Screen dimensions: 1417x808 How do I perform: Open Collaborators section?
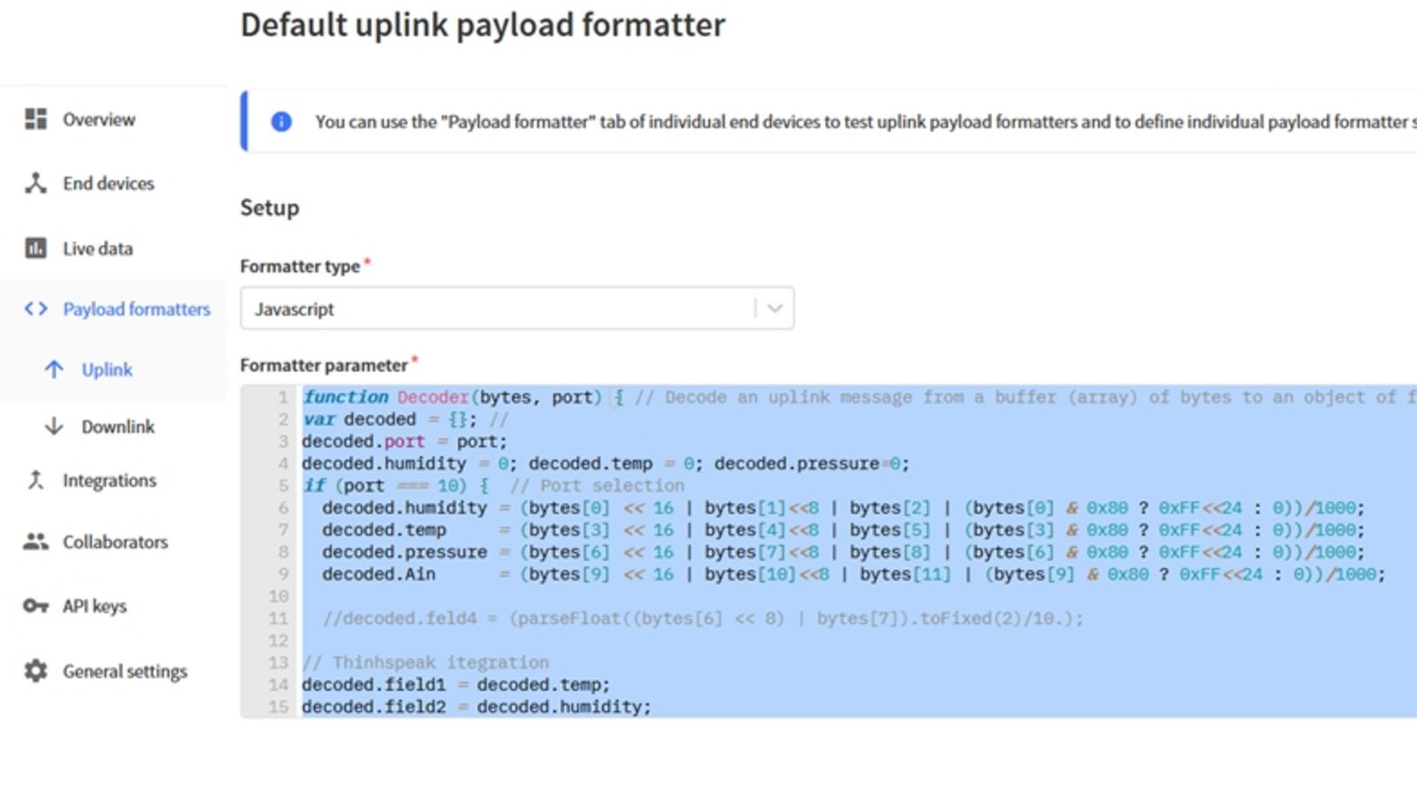tap(113, 541)
